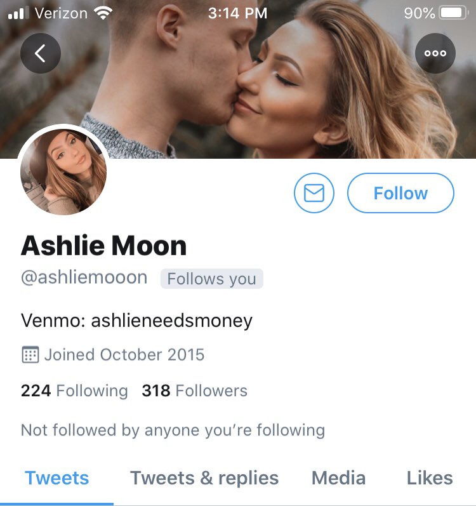The height and width of the screenshot is (506, 476).
Task: Follow Ashlie Moon
Action: (x=400, y=193)
